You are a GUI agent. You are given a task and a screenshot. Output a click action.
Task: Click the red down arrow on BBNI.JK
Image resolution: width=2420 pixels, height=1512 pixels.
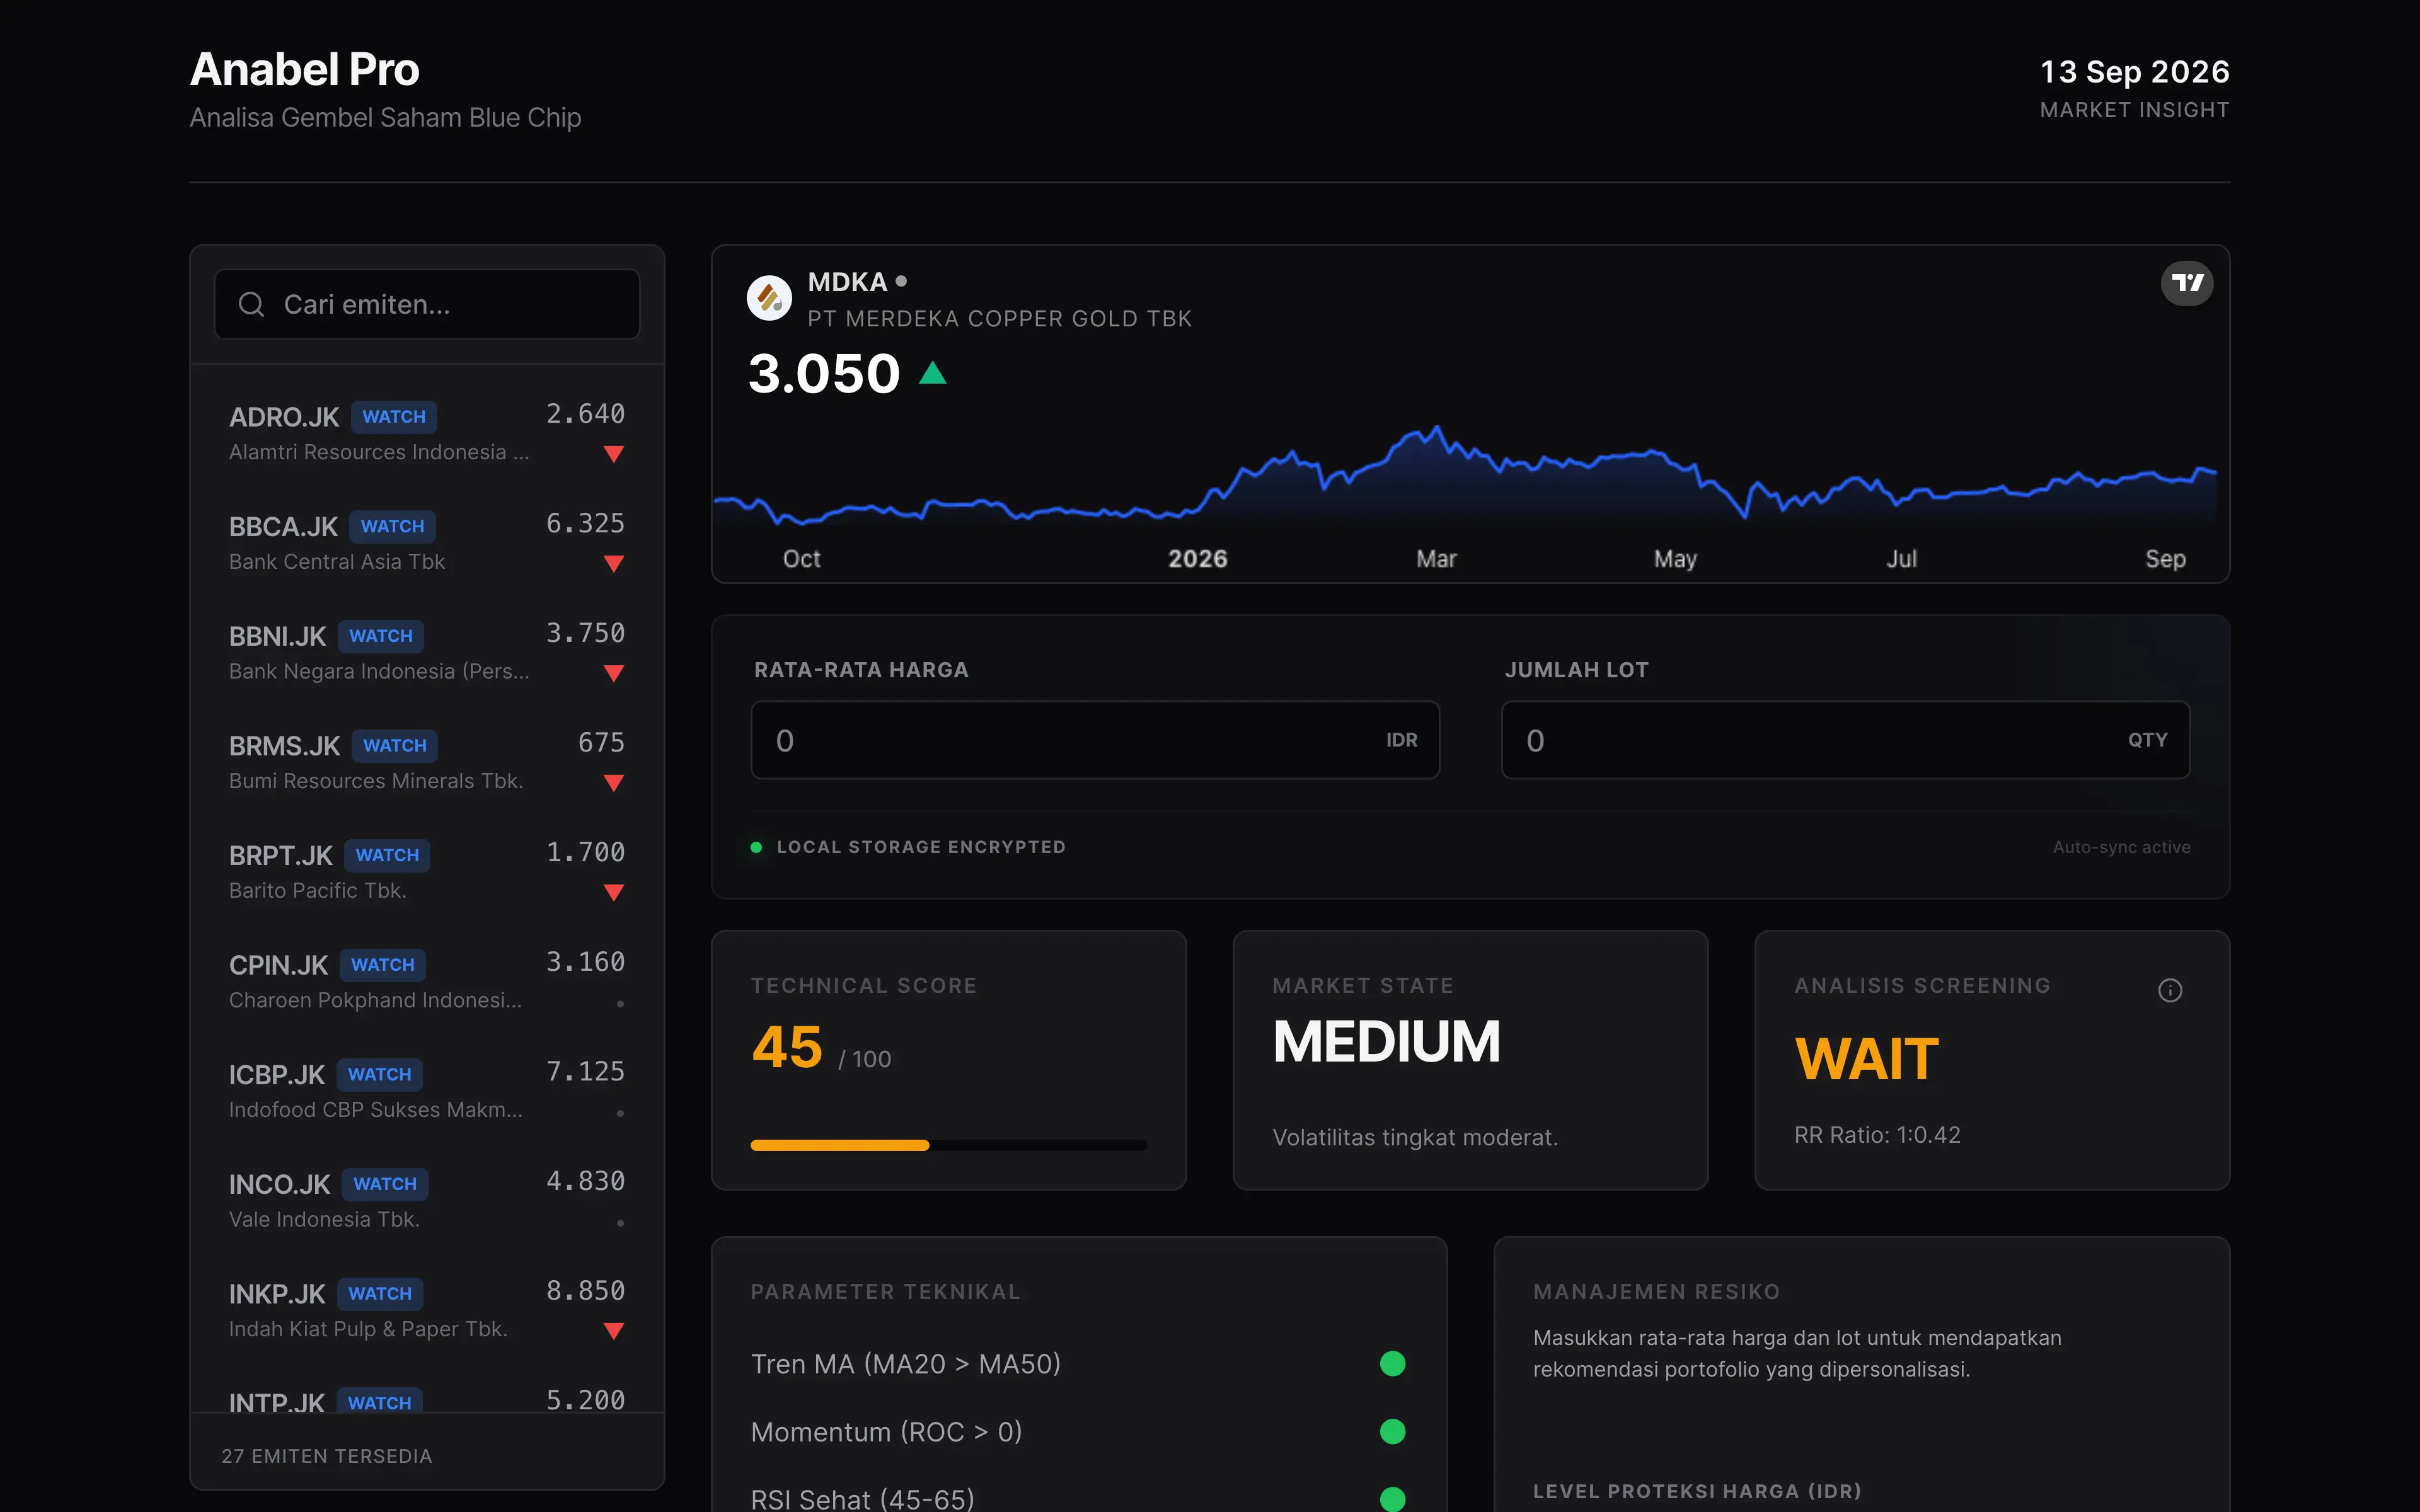pyautogui.click(x=614, y=673)
